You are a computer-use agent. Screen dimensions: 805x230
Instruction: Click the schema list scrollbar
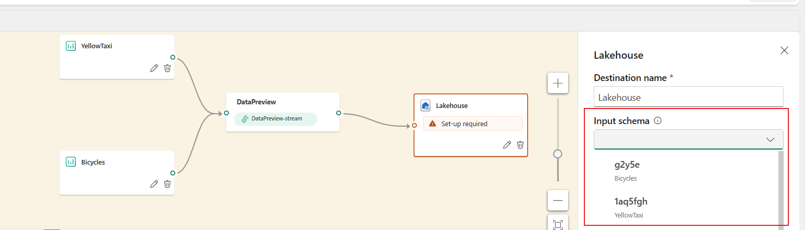click(781, 189)
